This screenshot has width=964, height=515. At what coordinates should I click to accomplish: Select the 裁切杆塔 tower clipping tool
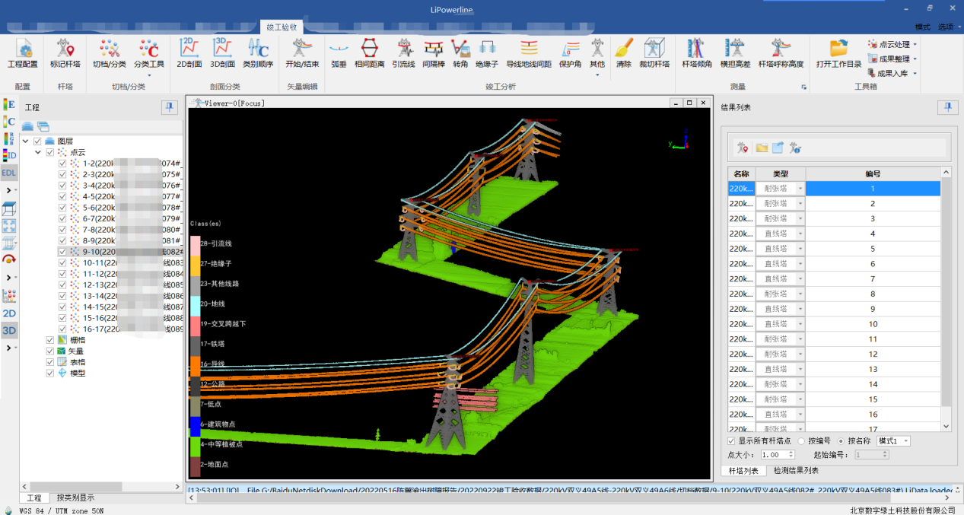coord(654,53)
